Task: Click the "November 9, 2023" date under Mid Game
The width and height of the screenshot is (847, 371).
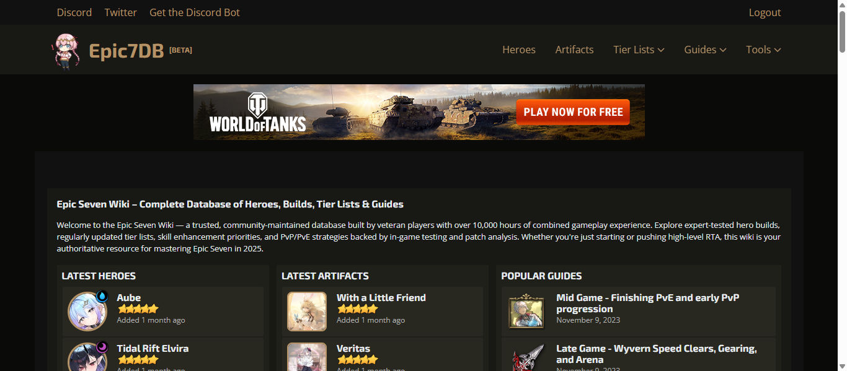Action: [x=588, y=320]
